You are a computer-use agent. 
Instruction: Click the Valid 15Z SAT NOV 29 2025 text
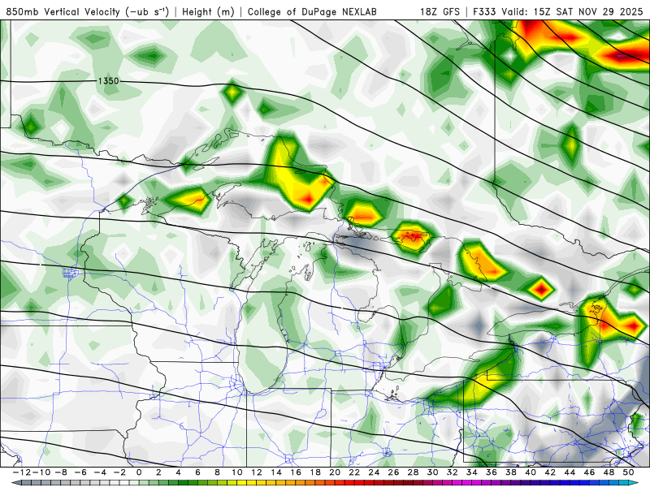pyautogui.click(x=572, y=11)
